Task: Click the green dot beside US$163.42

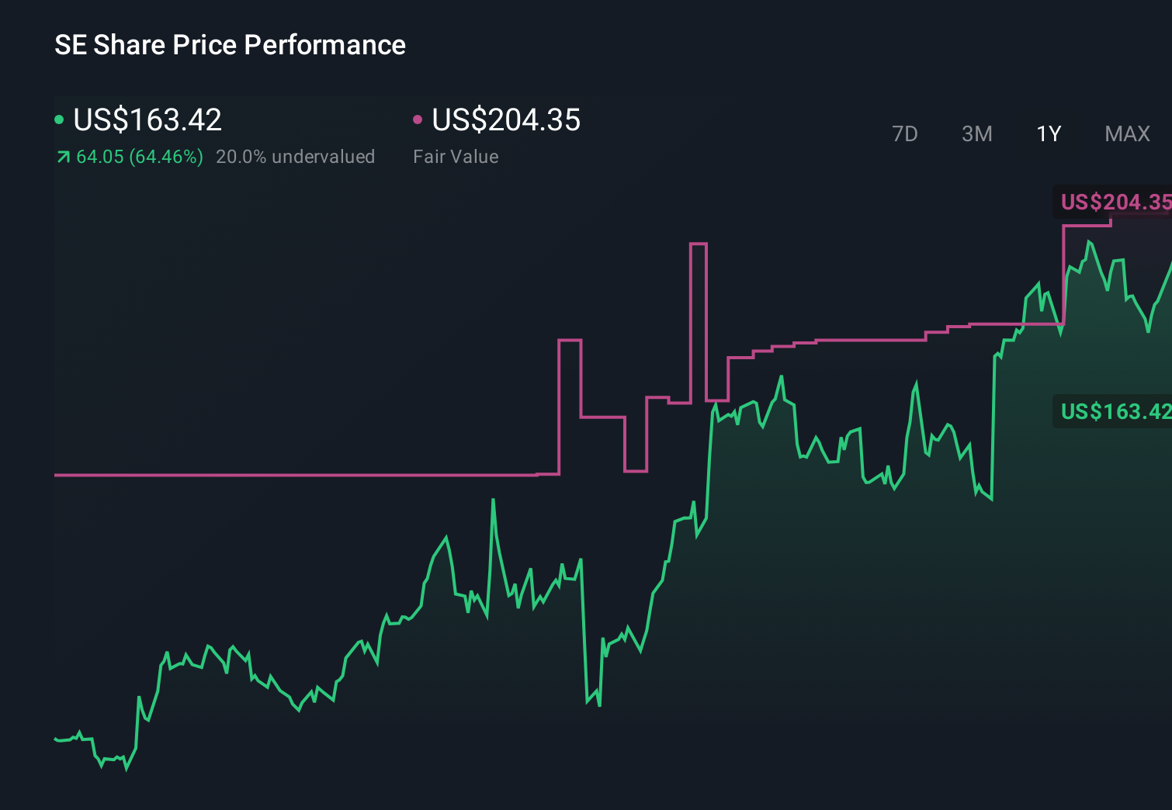Action: coord(59,119)
